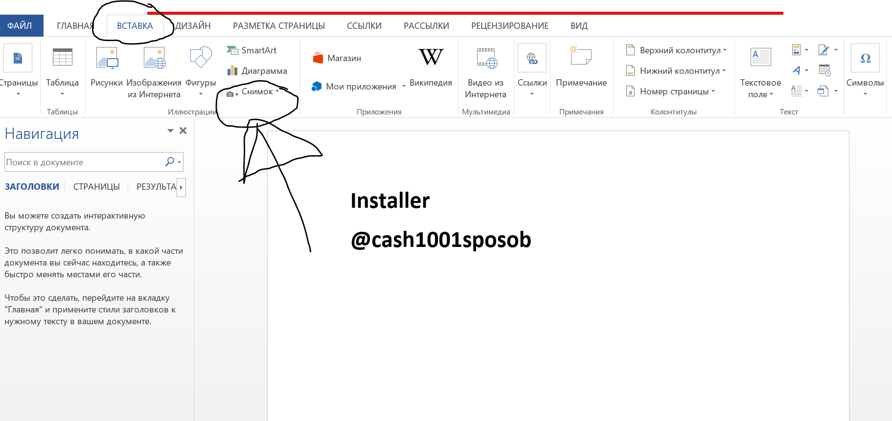Click the insert Object icon
The width and height of the screenshot is (892, 421).
pos(823,91)
